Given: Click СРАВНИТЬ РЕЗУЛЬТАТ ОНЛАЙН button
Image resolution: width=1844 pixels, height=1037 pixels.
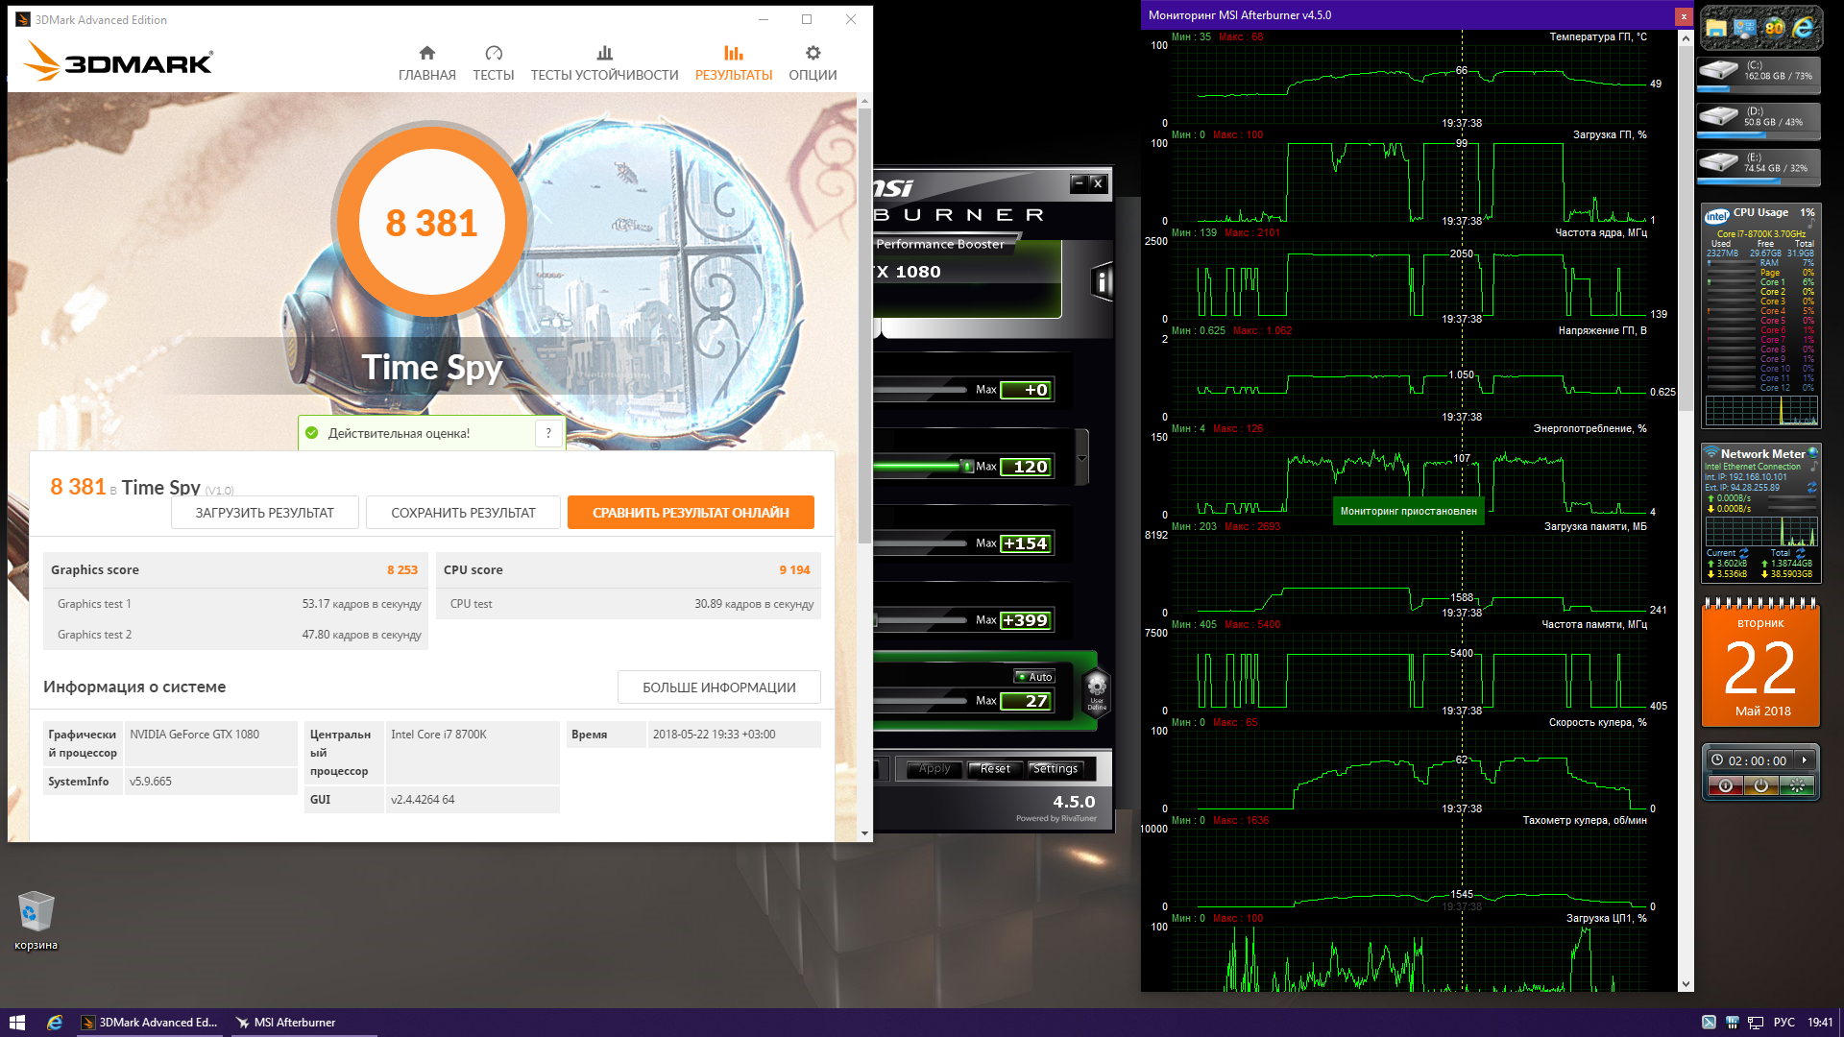Looking at the screenshot, I should 691,513.
